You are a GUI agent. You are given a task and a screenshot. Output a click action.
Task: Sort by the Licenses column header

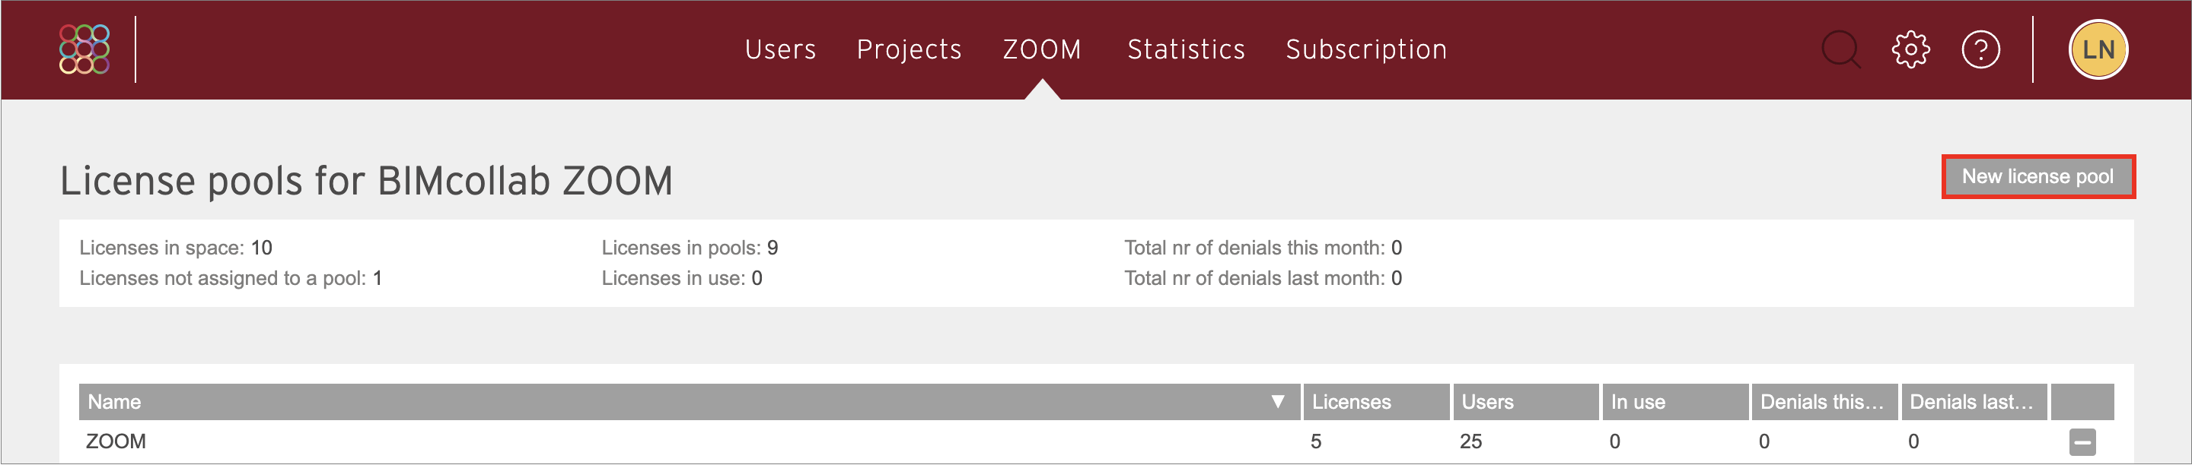tap(1376, 402)
